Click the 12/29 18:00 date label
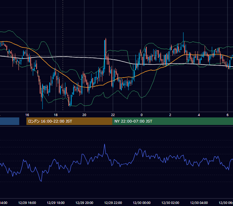 coord(56,203)
